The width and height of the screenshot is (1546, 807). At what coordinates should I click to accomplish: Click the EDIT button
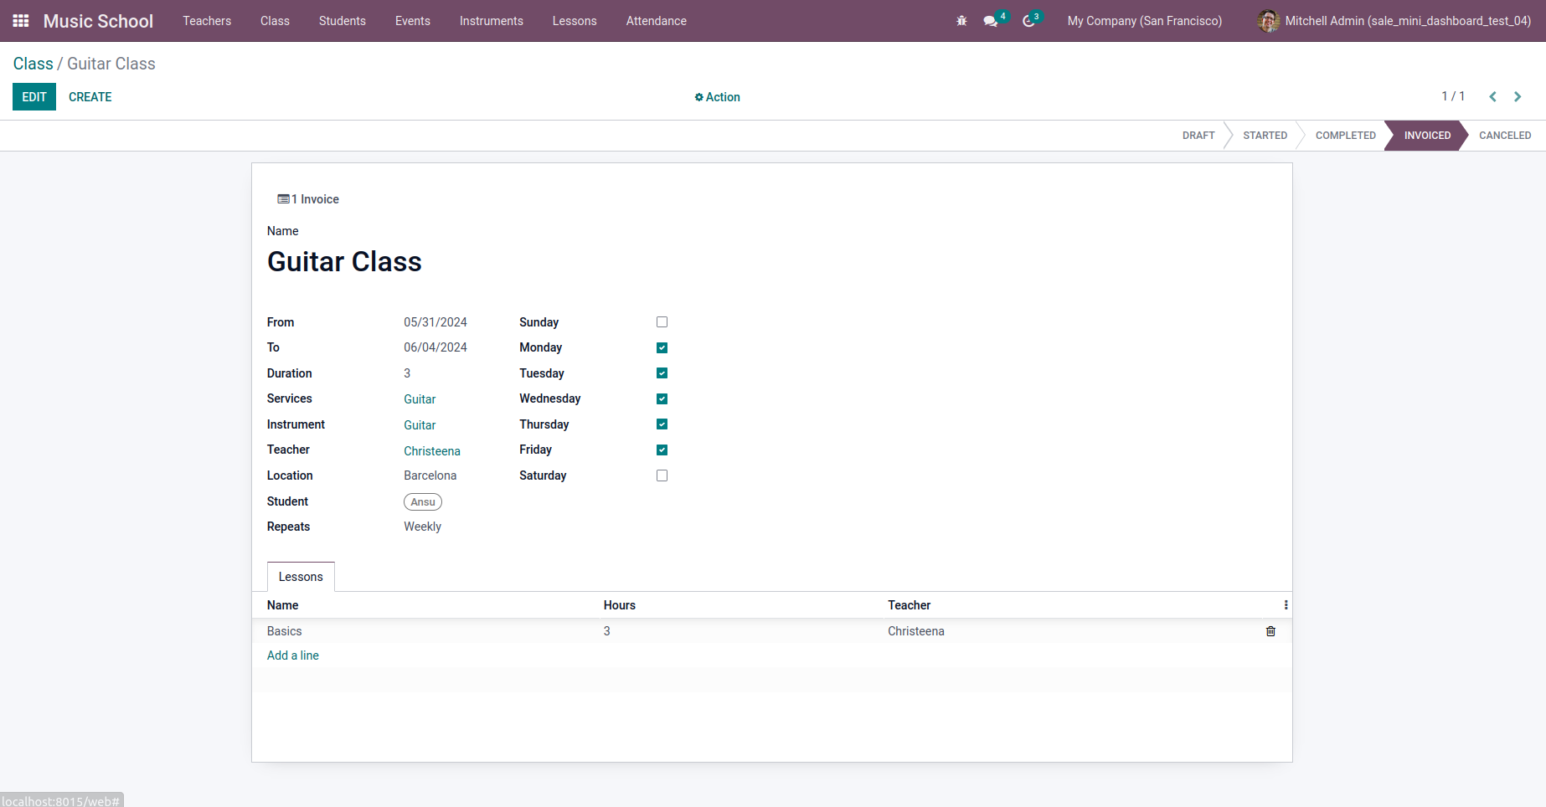click(x=34, y=97)
